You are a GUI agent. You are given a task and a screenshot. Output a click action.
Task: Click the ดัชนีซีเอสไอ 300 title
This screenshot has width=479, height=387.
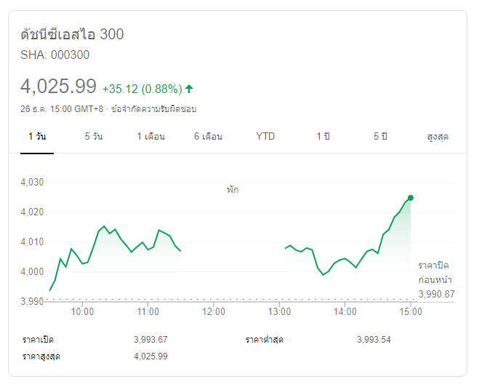[x=72, y=34]
